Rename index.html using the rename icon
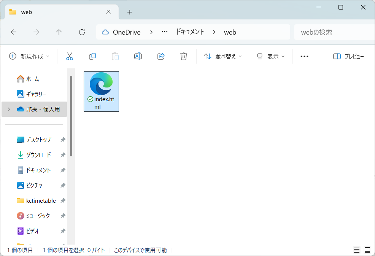 138,56
